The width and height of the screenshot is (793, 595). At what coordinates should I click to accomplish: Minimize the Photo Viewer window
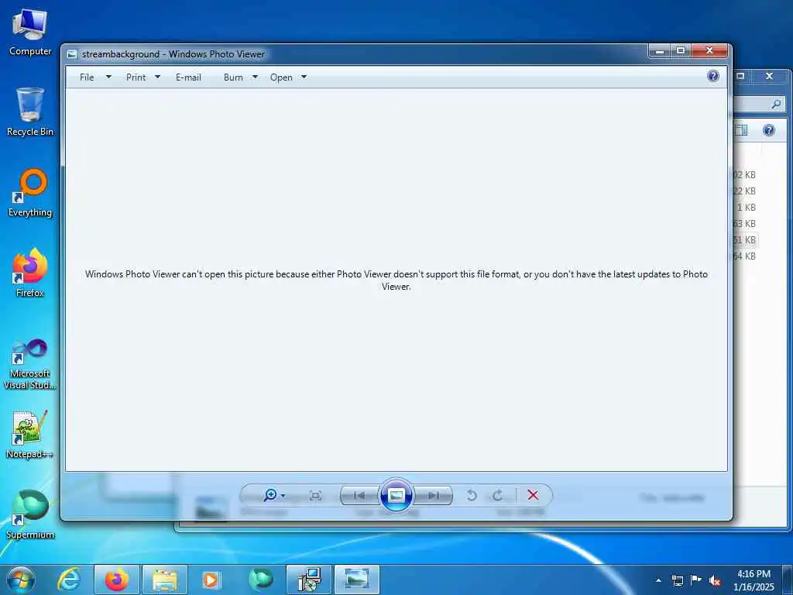click(660, 50)
